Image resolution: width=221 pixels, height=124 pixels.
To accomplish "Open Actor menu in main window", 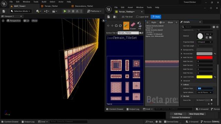I will [x=61, y=2].
